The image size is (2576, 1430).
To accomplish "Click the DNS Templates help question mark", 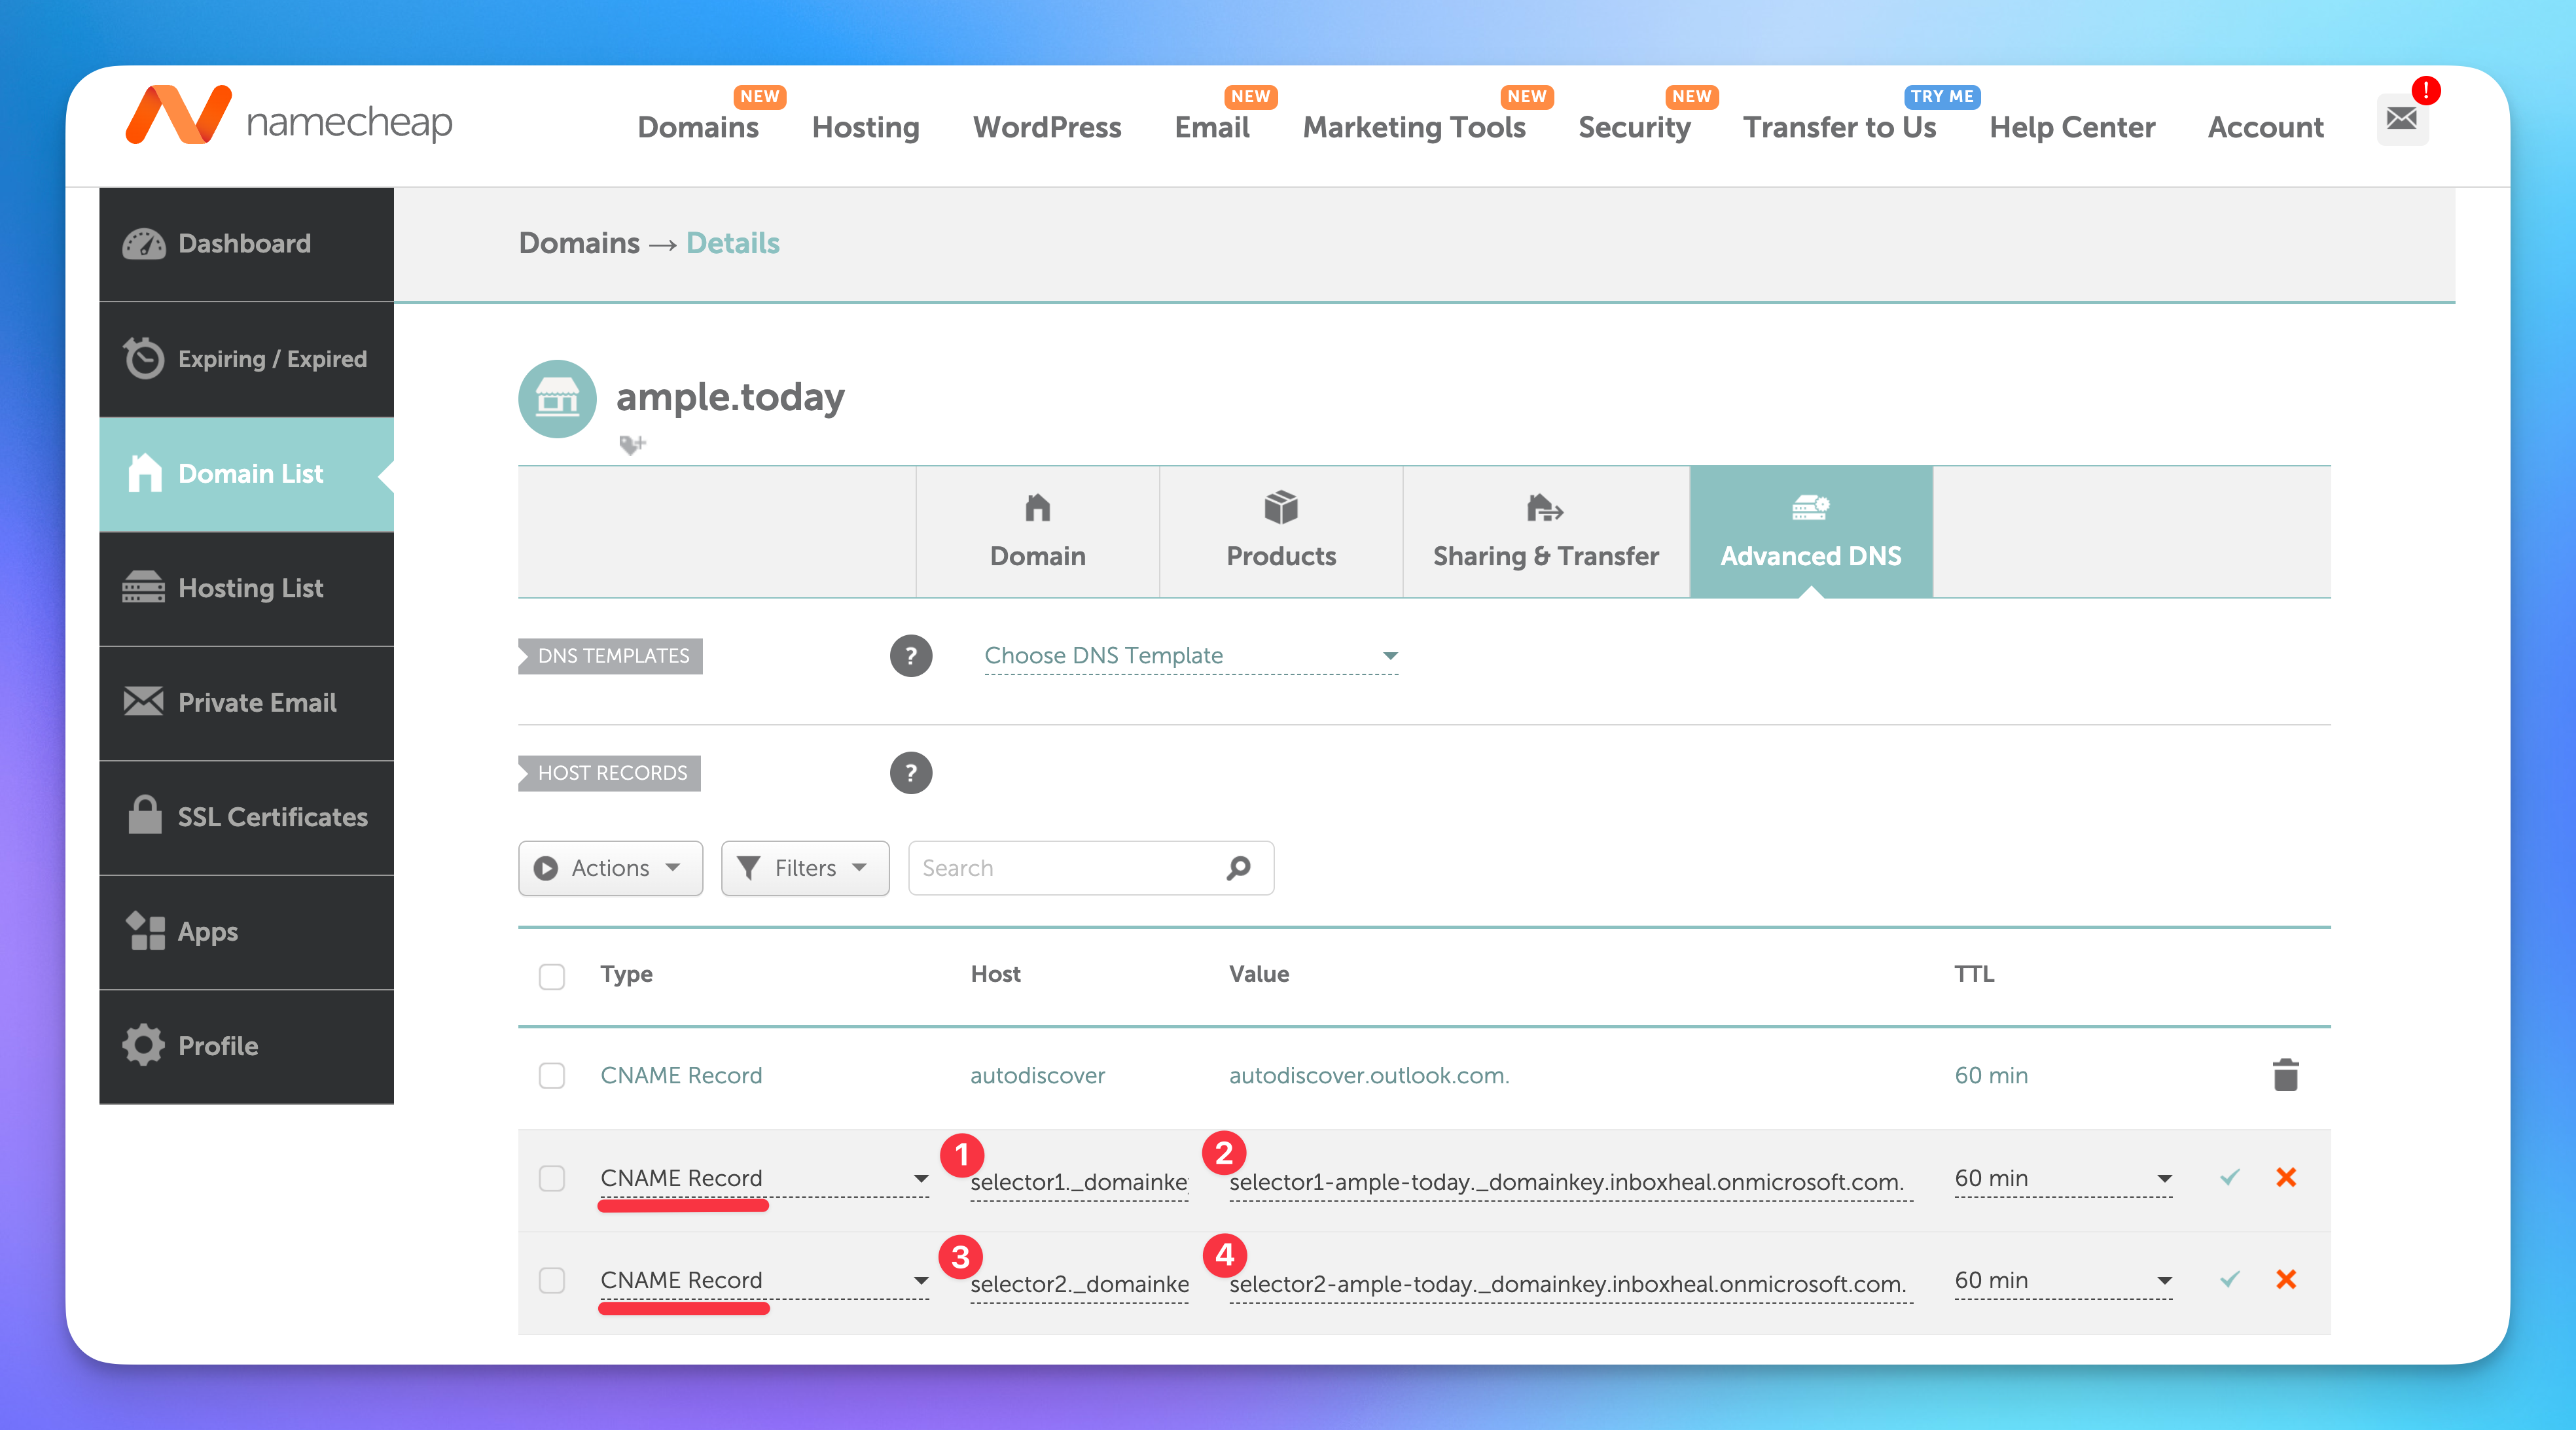I will pos(910,655).
